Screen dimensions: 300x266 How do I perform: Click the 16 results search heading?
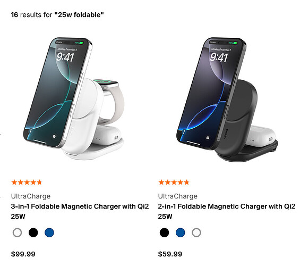(57, 15)
